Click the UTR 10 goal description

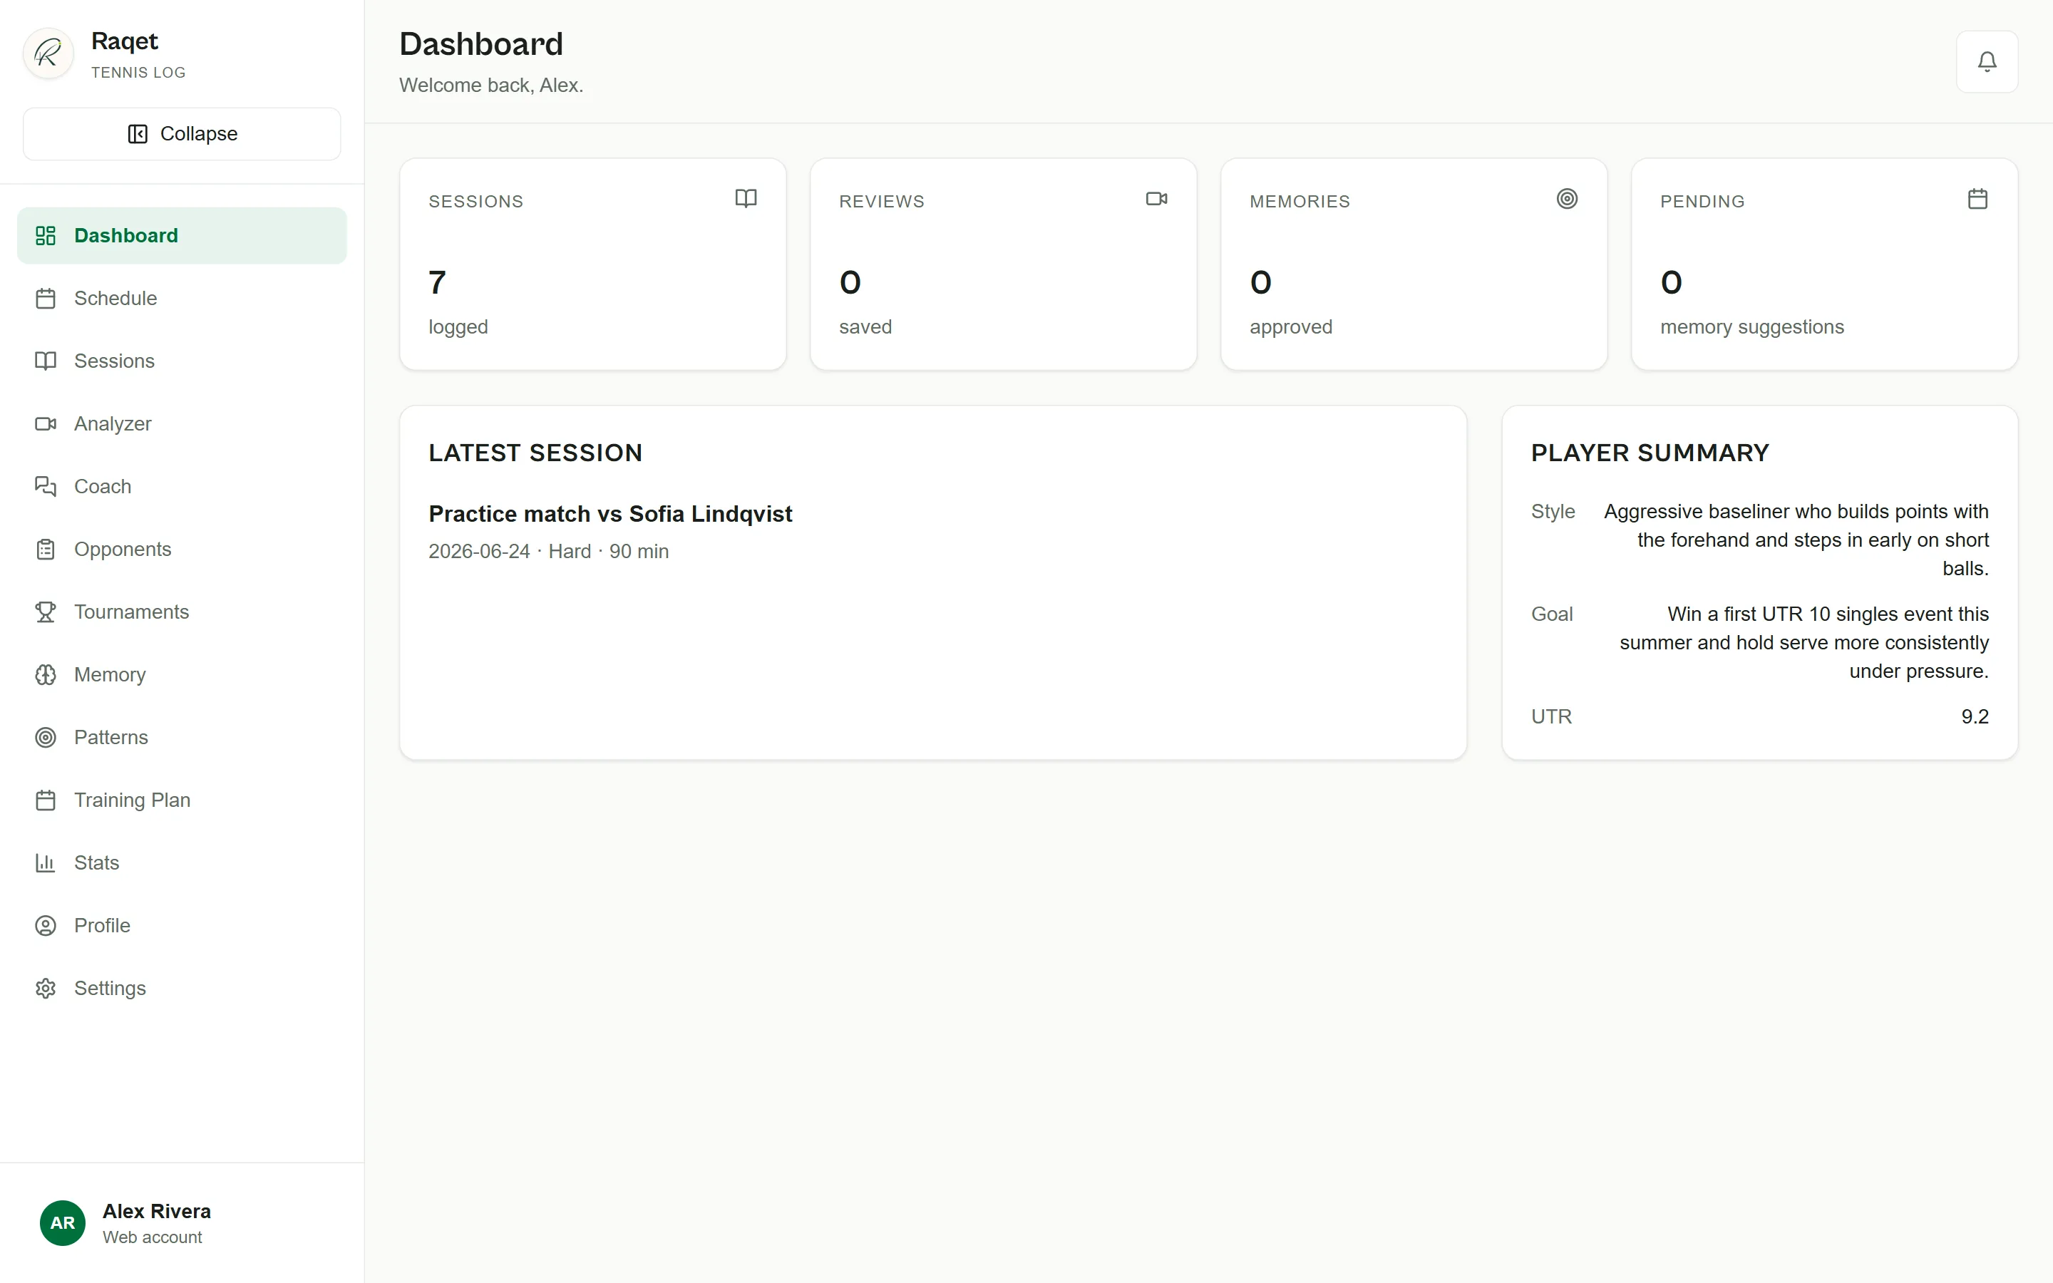pyautogui.click(x=1804, y=642)
